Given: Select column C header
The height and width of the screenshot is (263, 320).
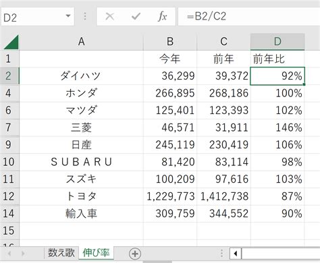Looking at the screenshot, I should click(x=223, y=42).
